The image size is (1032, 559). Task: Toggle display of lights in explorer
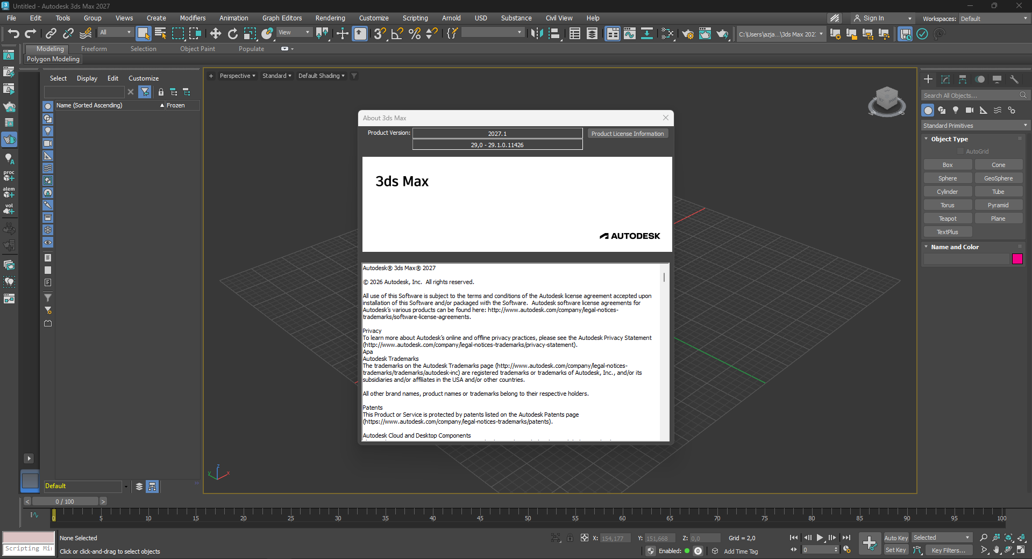48,131
